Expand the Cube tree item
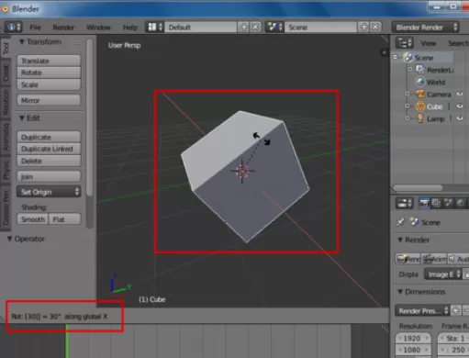This screenshot has width=469, height=358. pyautogui.click(x=408, y=106)
